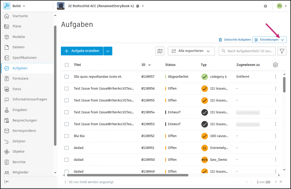The height and width of the screenshot is (189, 291).
Task: Open row menu for issue #138951
Action: point(276,148)
